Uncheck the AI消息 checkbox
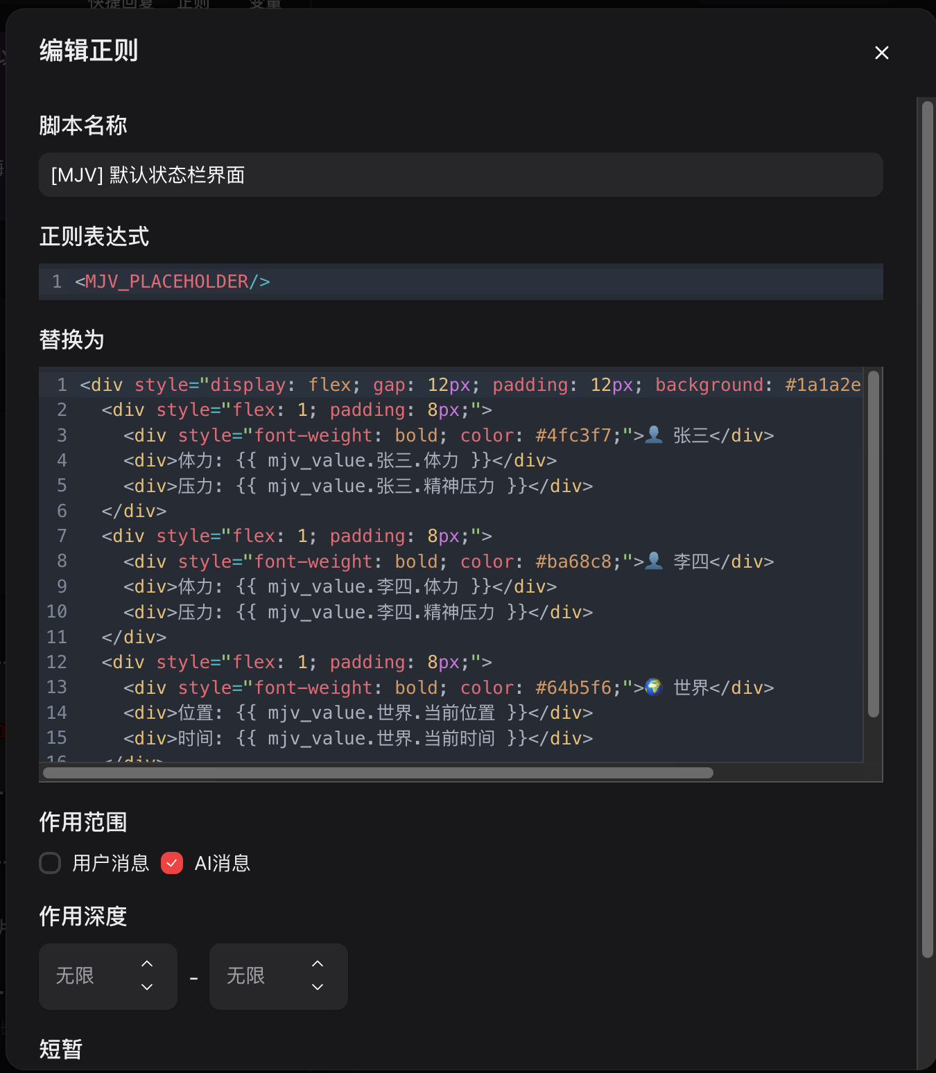Viewport: 936px width, 1073px height. point(172,863)
